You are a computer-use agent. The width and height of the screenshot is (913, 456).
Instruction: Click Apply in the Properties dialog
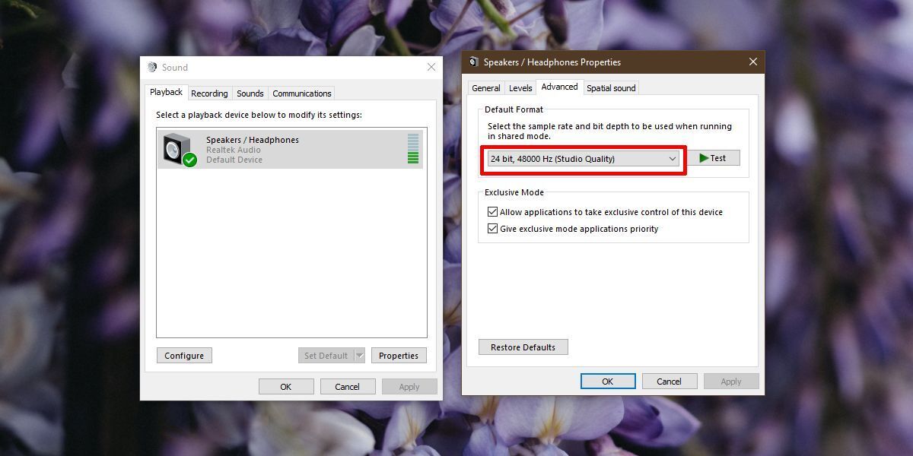[x=730, y=381]
